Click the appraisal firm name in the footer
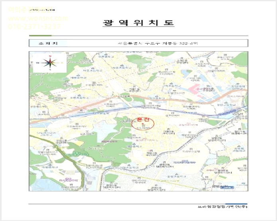This screenshot has width=277, height=221. 222,207
